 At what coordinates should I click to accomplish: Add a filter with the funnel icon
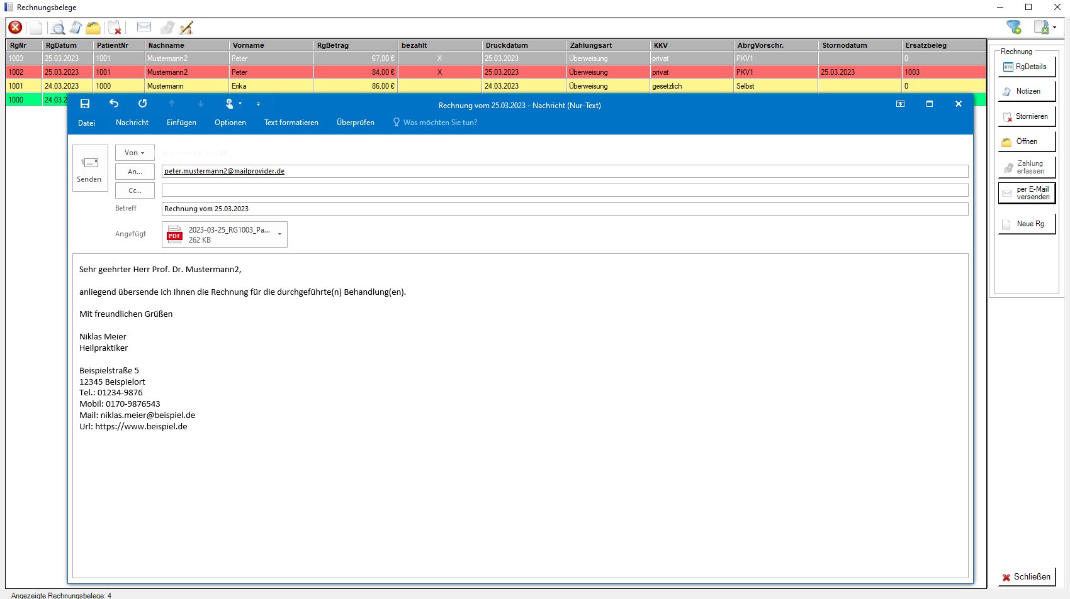coord(1013,27)
